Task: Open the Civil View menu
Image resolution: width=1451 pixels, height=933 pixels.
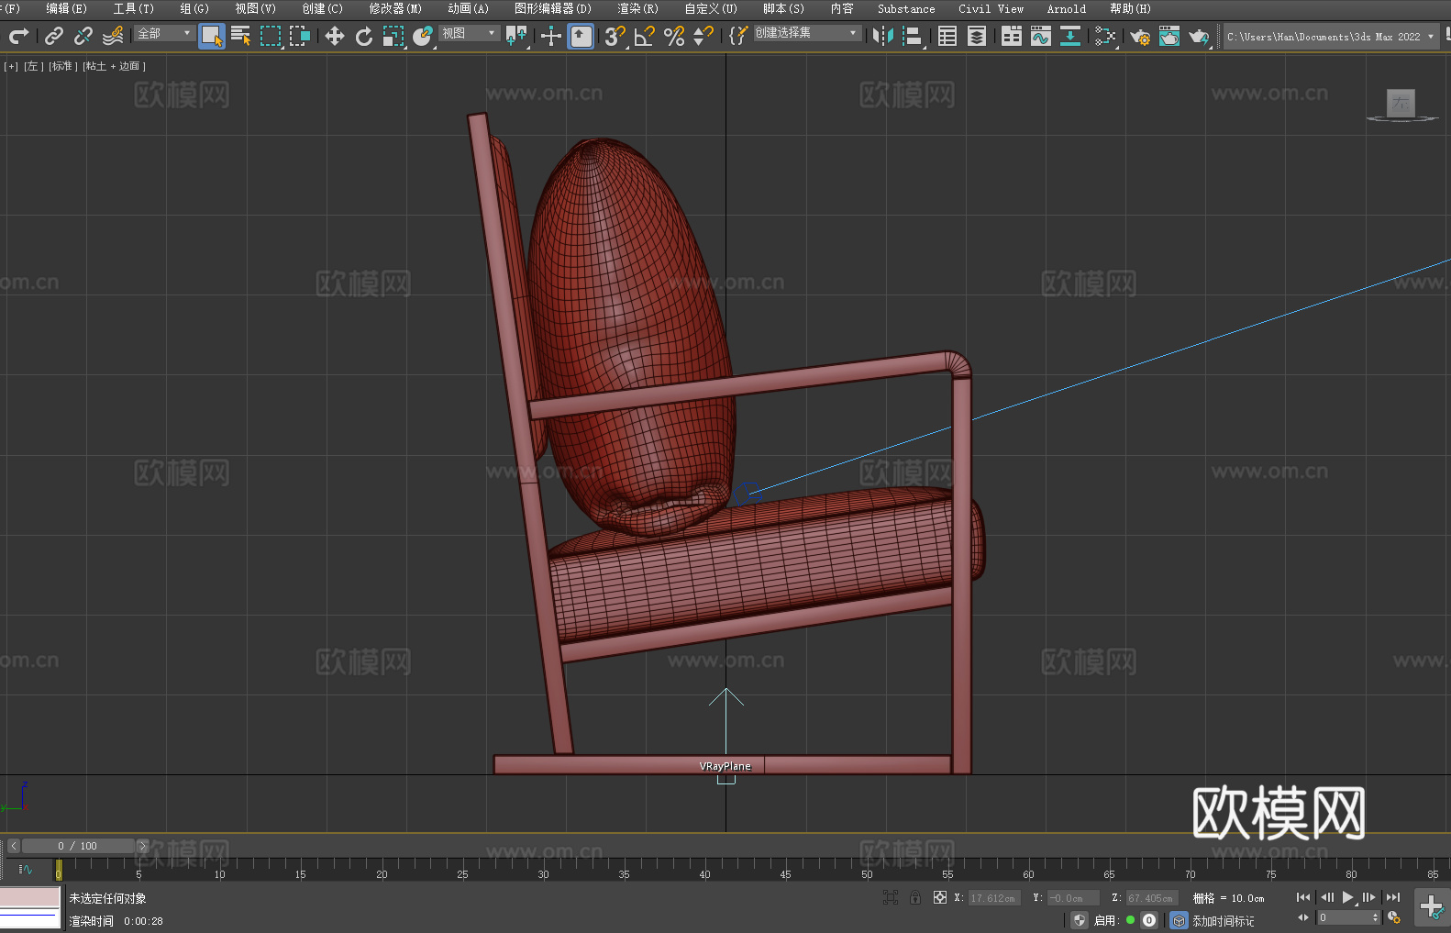Action: tap(991, 8)
